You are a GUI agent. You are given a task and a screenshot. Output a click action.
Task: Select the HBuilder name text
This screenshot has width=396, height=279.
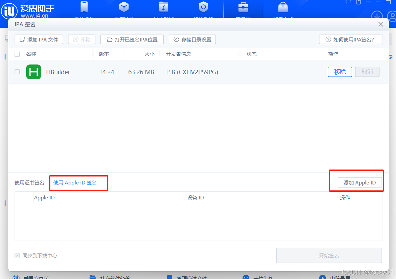(58, 72)
